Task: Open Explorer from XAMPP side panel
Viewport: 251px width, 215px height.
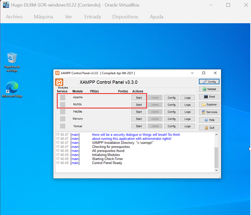Action: [209, 105]
